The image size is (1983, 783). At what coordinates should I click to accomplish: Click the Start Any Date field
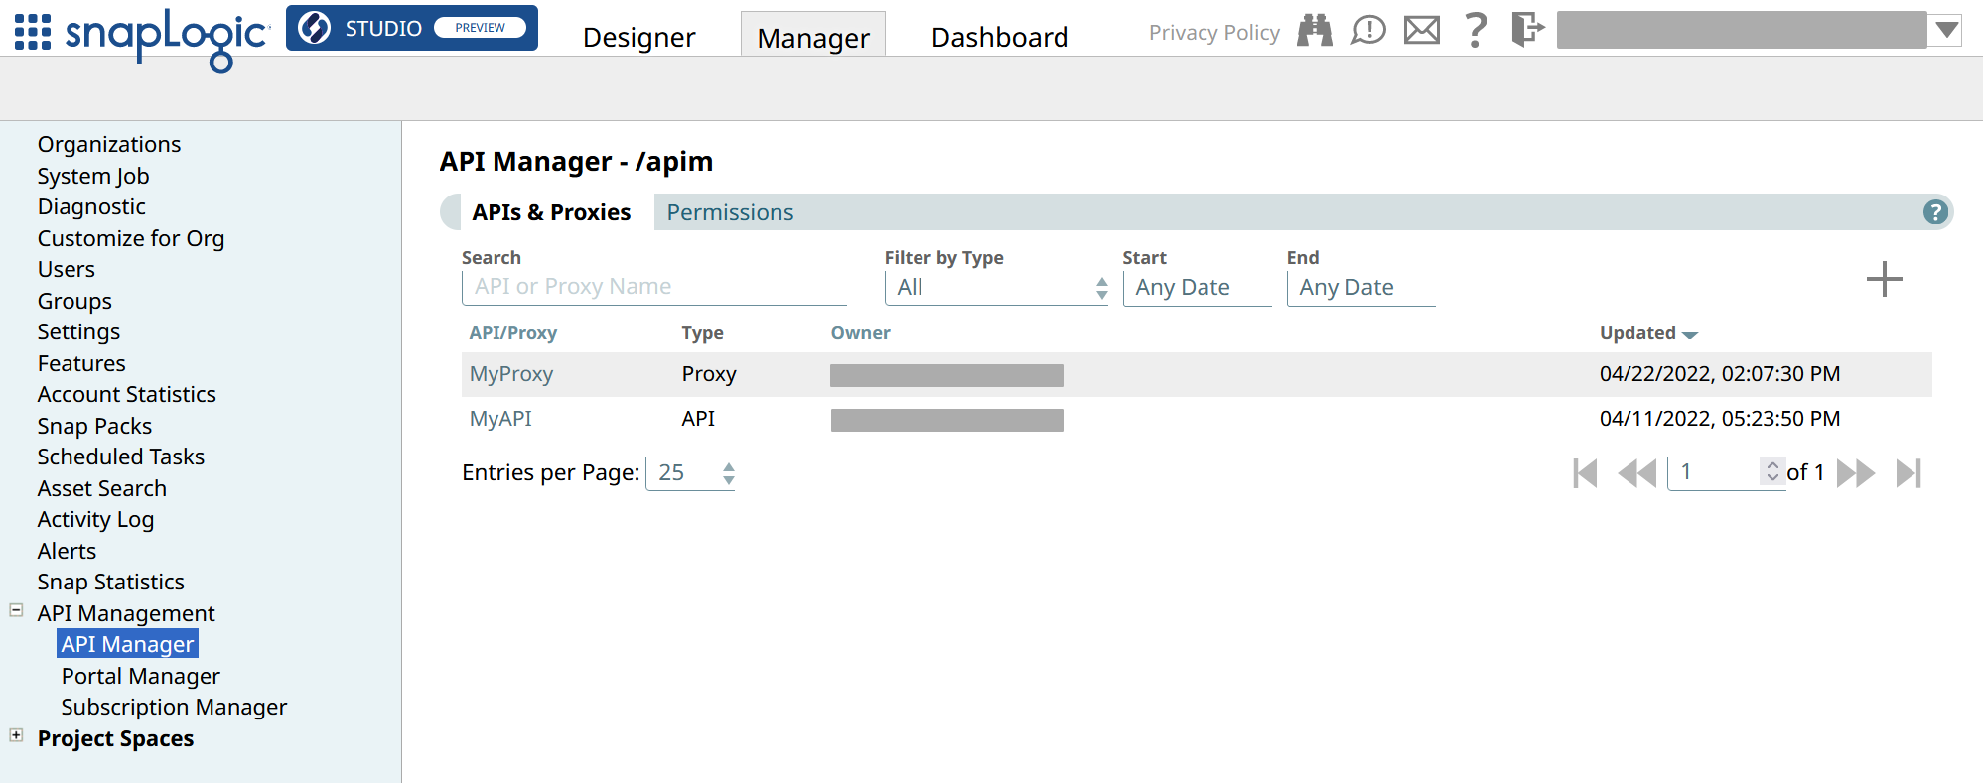pyautogui.click(x=1197, y=288)
